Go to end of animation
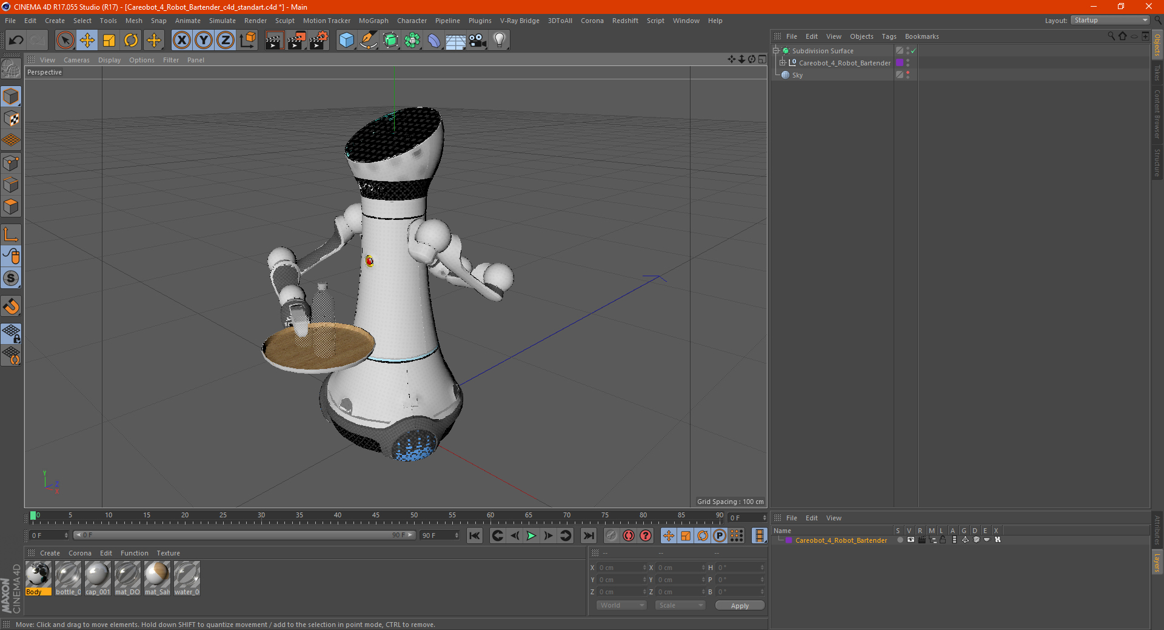The width and height of the screenshot is (1164, 630). (588, 535)
